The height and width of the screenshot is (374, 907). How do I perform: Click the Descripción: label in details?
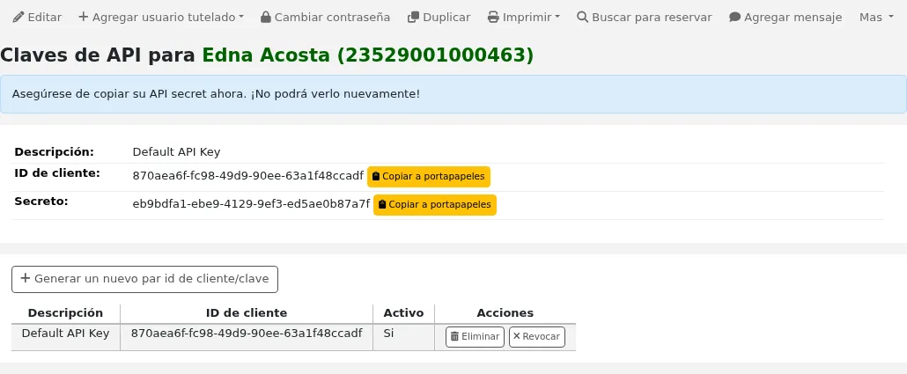[54, 152]
